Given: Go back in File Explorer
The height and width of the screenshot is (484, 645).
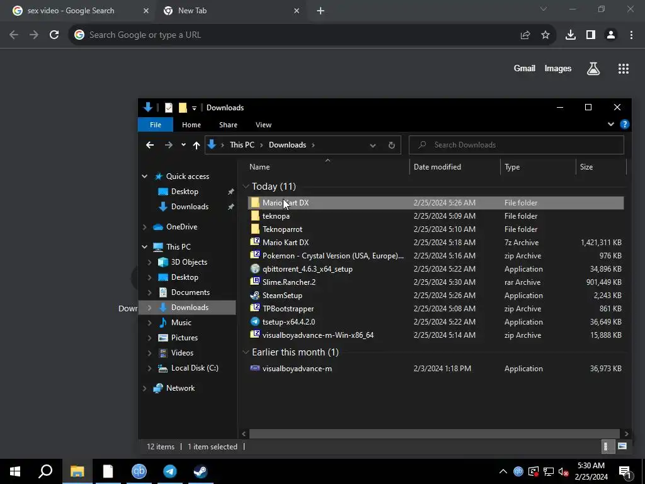Looking at the screenshot, I should click(150, 145).
